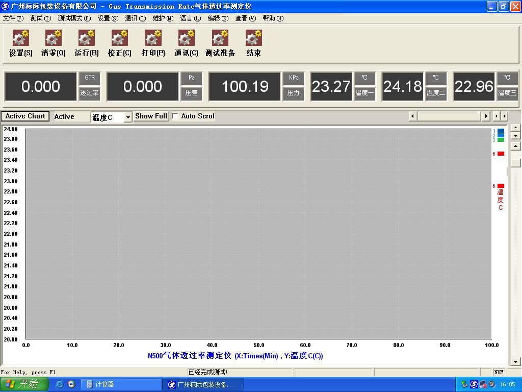
Task: Open the 测试(T) menu
Action: [x=41, y=18]
